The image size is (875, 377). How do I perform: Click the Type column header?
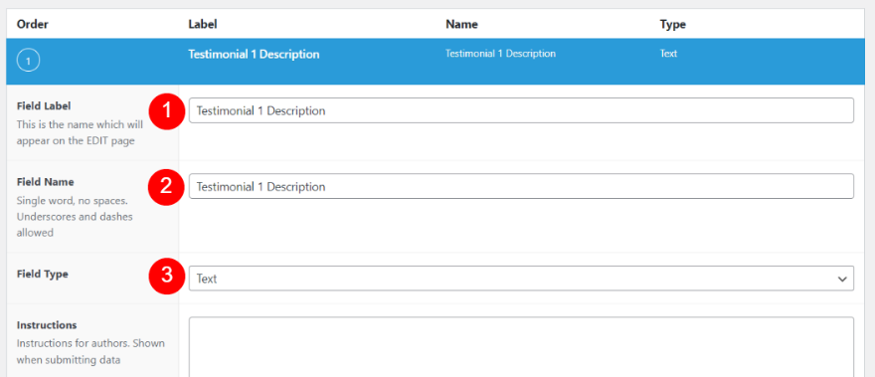[672, 25]
